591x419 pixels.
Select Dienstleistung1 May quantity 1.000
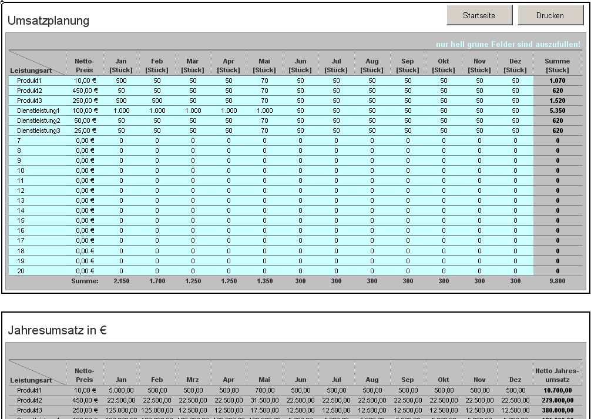(264, 110)
